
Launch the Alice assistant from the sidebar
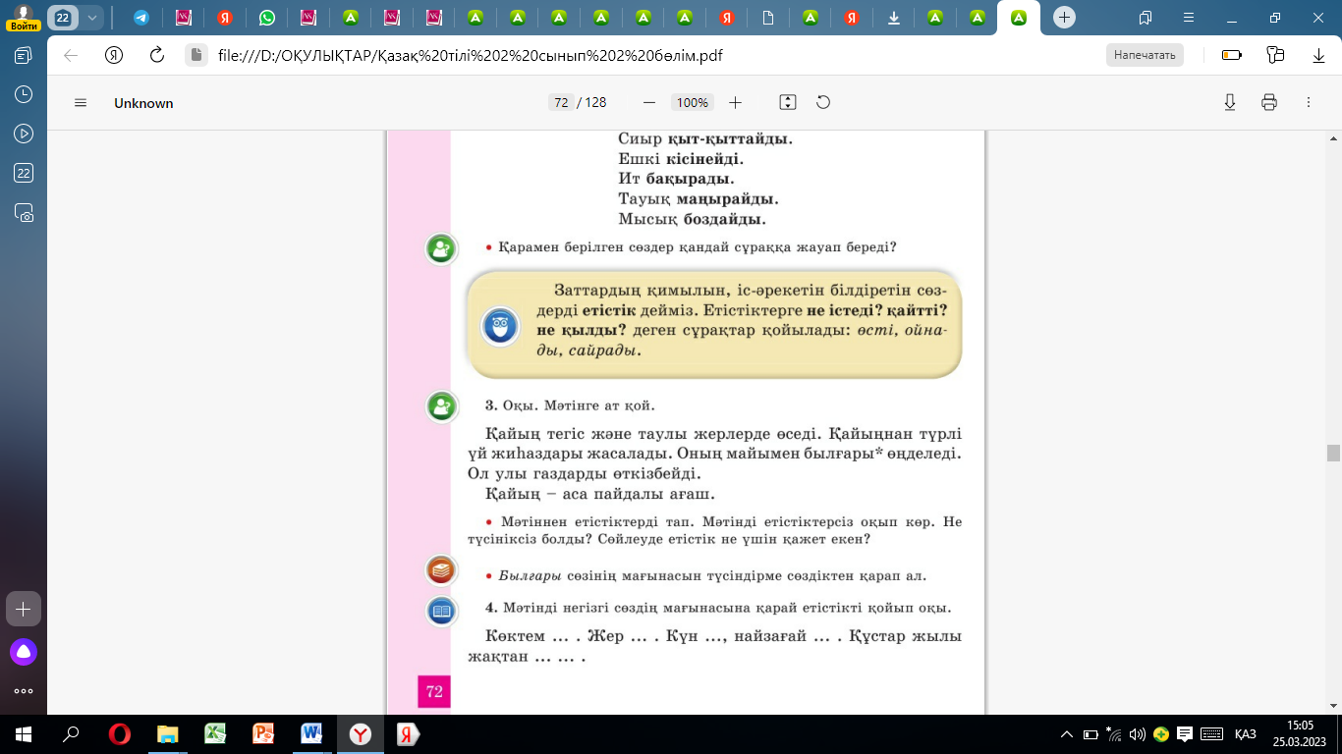pyautogui.click(x=24, y=651)
